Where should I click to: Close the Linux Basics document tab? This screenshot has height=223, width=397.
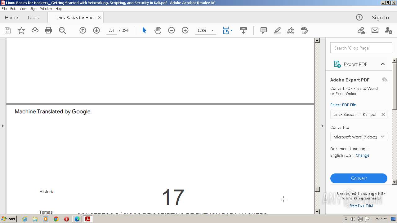tap(99, 18)
